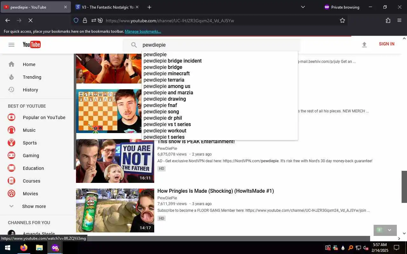This screenshot has width=407, height=254.
Task: Bookmark this page with star icon
Action: click(342, 20)
